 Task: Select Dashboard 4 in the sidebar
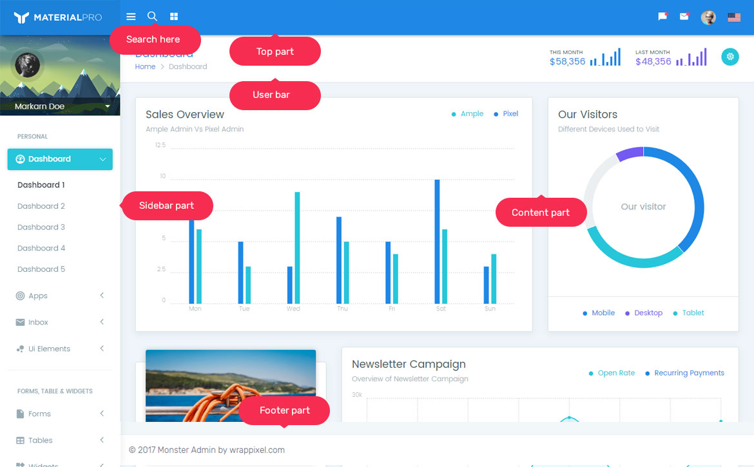pos(41,248)
